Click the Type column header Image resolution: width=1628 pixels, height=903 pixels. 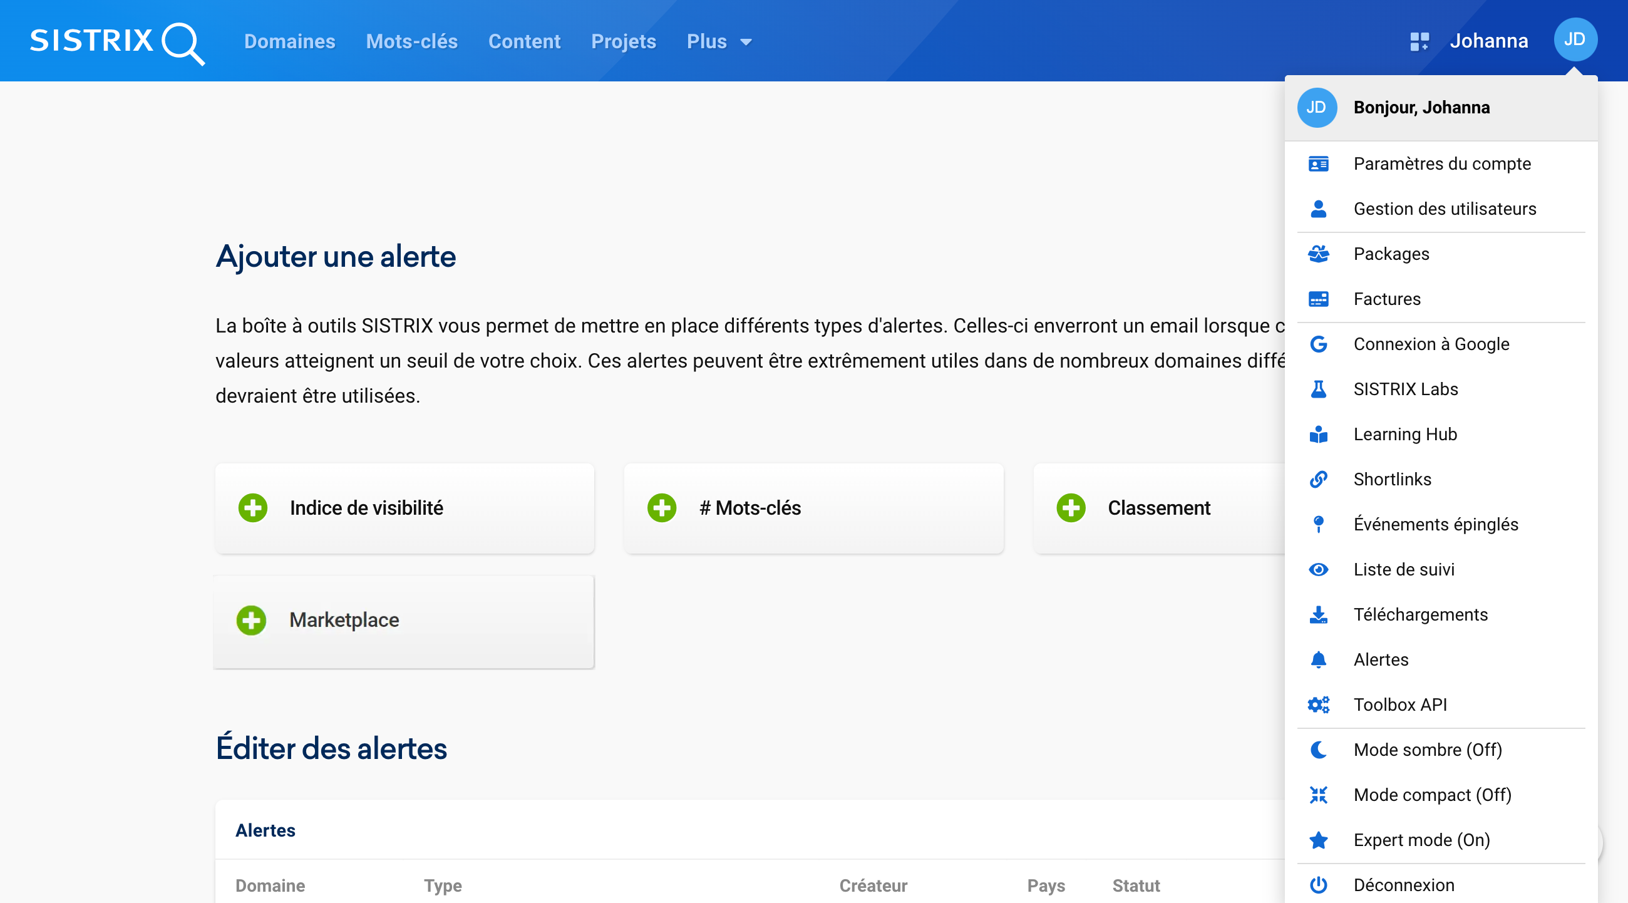point(443,886)
